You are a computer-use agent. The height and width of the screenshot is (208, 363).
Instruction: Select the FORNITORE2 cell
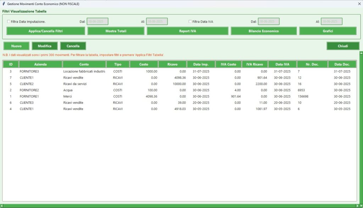29,90
